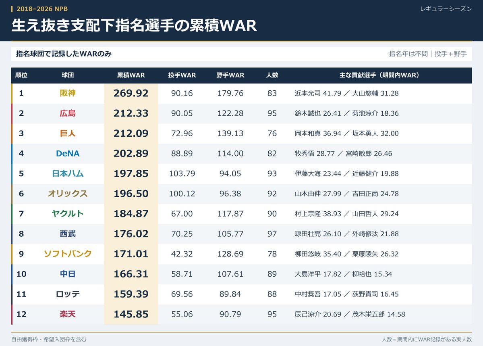Click cumulative WAR value 196.50

[x=131, y=193]
